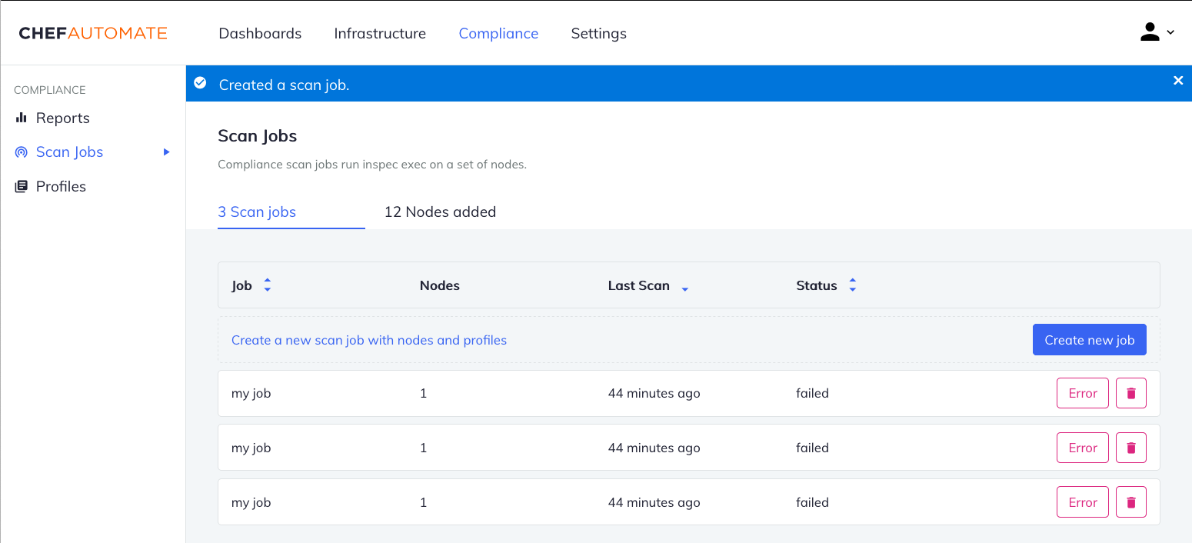Click the Chef Automate logo
Image resolution: width=1192 pixels, height=543 pixels.
click(92, 33)
